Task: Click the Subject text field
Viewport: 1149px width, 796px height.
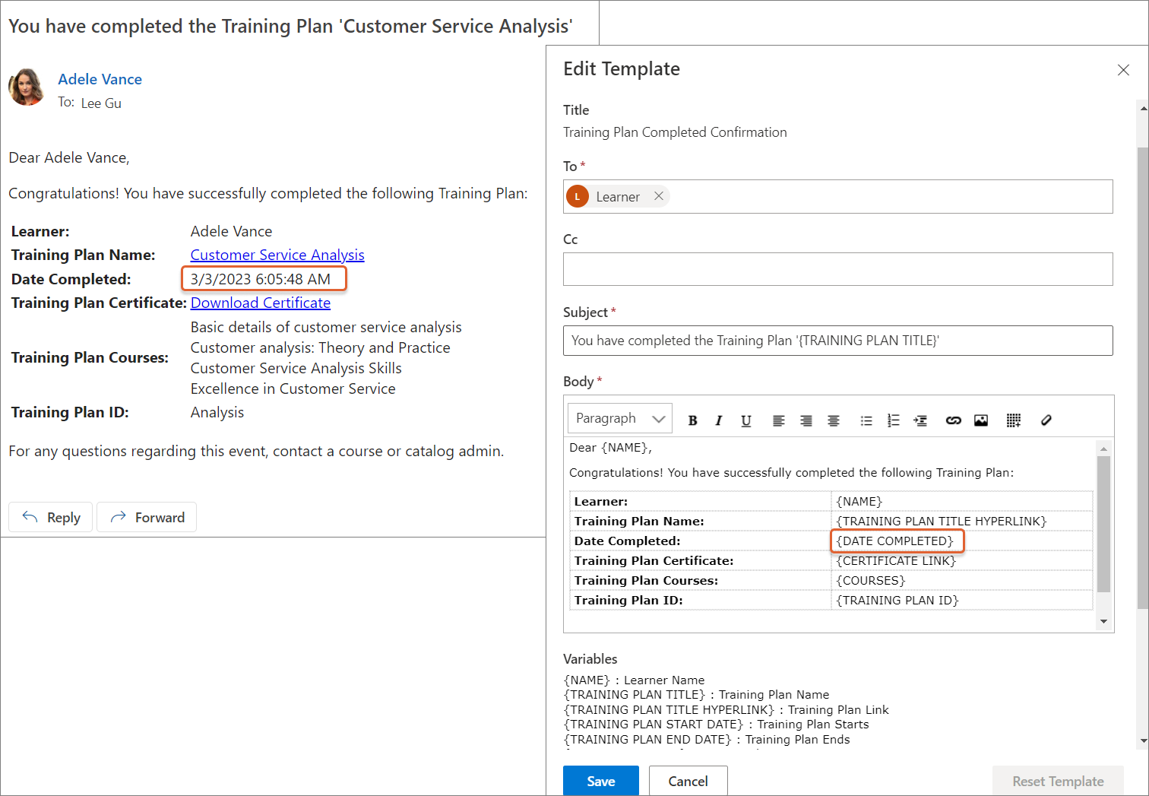Action: pyautogui.click(x=837, y=341)
